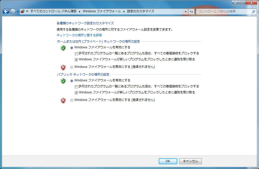The width and height of the screenshot is (259, 169).
Task: Click the OK button
Action: click(x=168, y=161)
